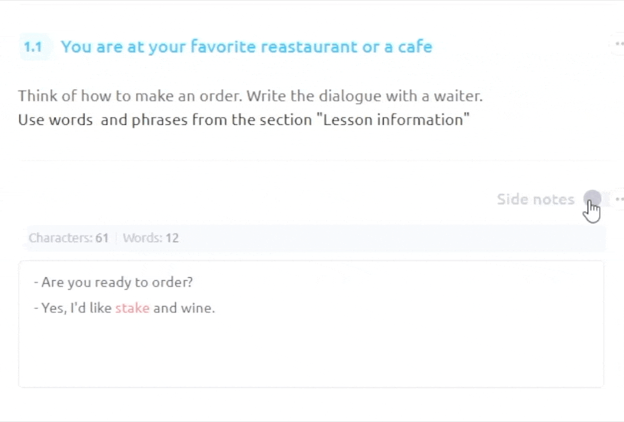Open the exercise 1.1 options menu
Screen dimensions: 624x422
click(x=618, y=44)
